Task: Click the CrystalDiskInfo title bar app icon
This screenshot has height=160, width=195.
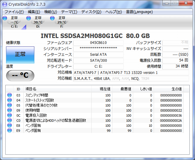Action: click(x=5, y=4)
